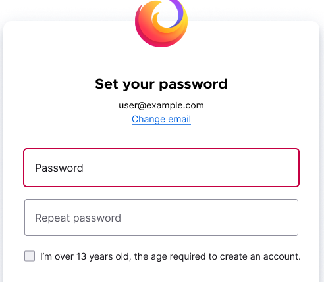This screenshot has width=324, height=282.
Task: Click the gray-bordered Repeat password box
Action: tap(161, 218)
